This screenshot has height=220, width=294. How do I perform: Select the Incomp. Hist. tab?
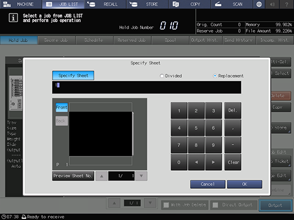pos(275,40)
